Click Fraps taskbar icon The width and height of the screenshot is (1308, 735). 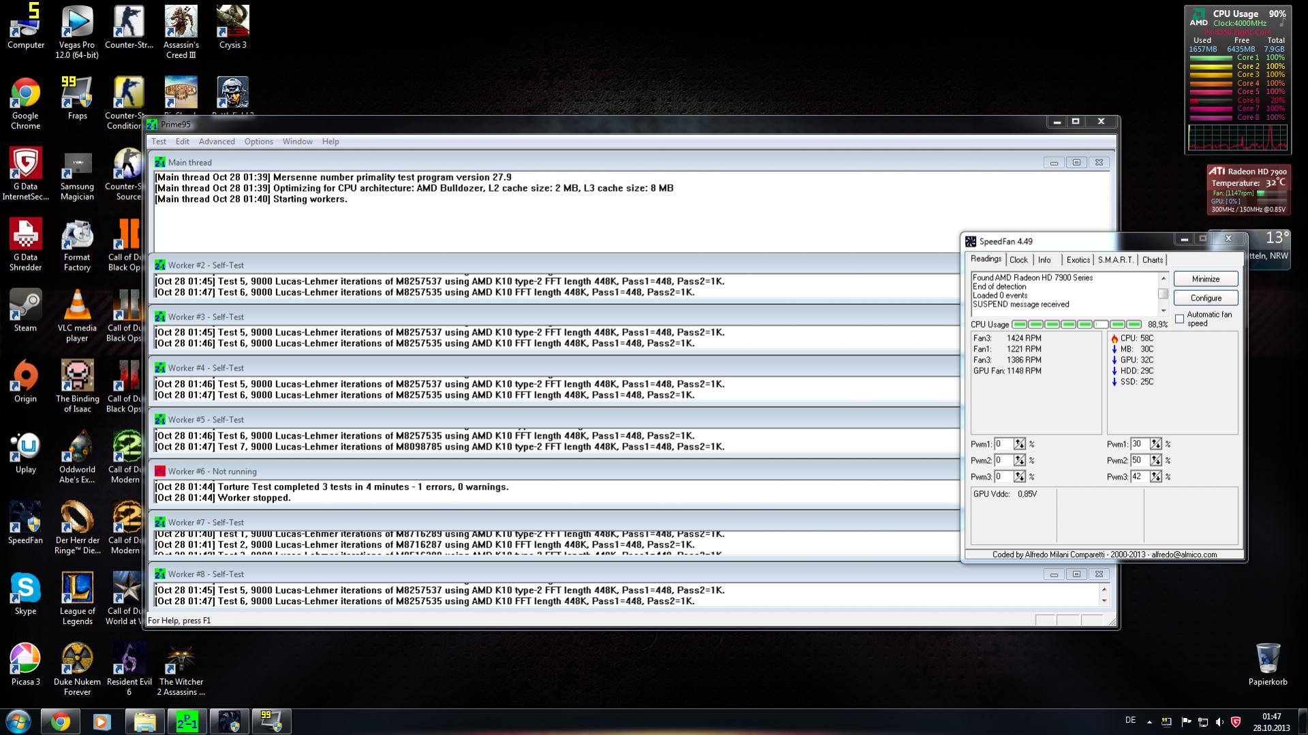[x=271, y=721]
